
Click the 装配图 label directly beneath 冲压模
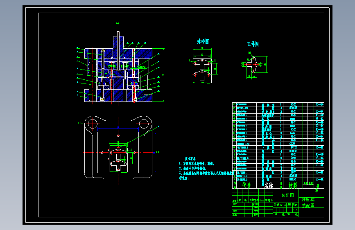[x=308, y=205]
